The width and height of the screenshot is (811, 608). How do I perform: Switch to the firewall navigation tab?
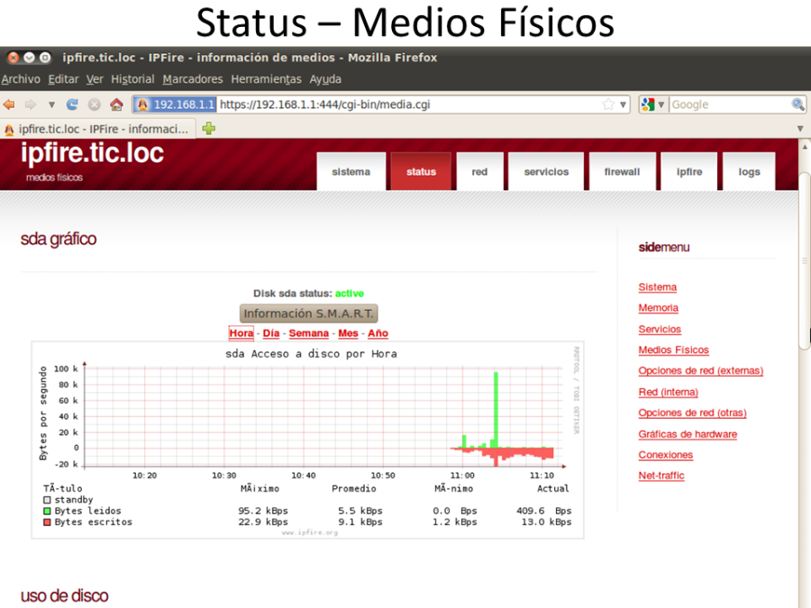click(x=622, y=172)
